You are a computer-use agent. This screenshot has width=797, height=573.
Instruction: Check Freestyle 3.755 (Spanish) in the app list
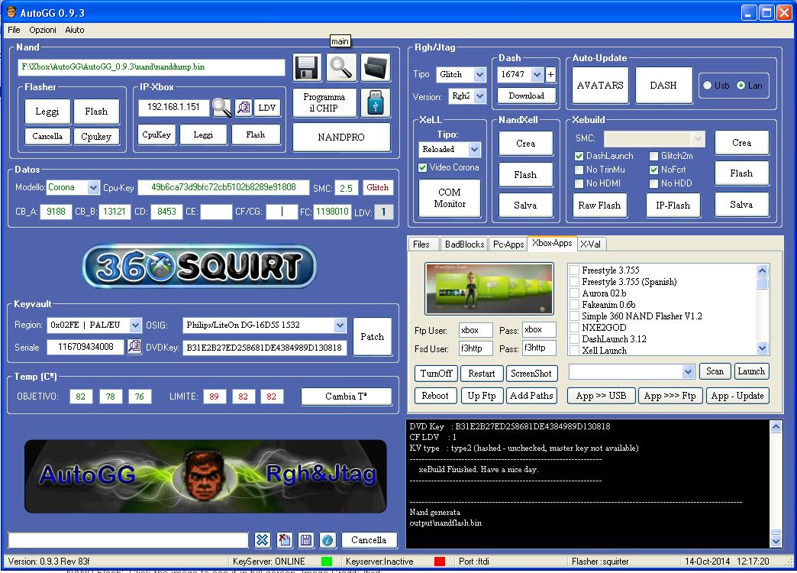point(575,281)
